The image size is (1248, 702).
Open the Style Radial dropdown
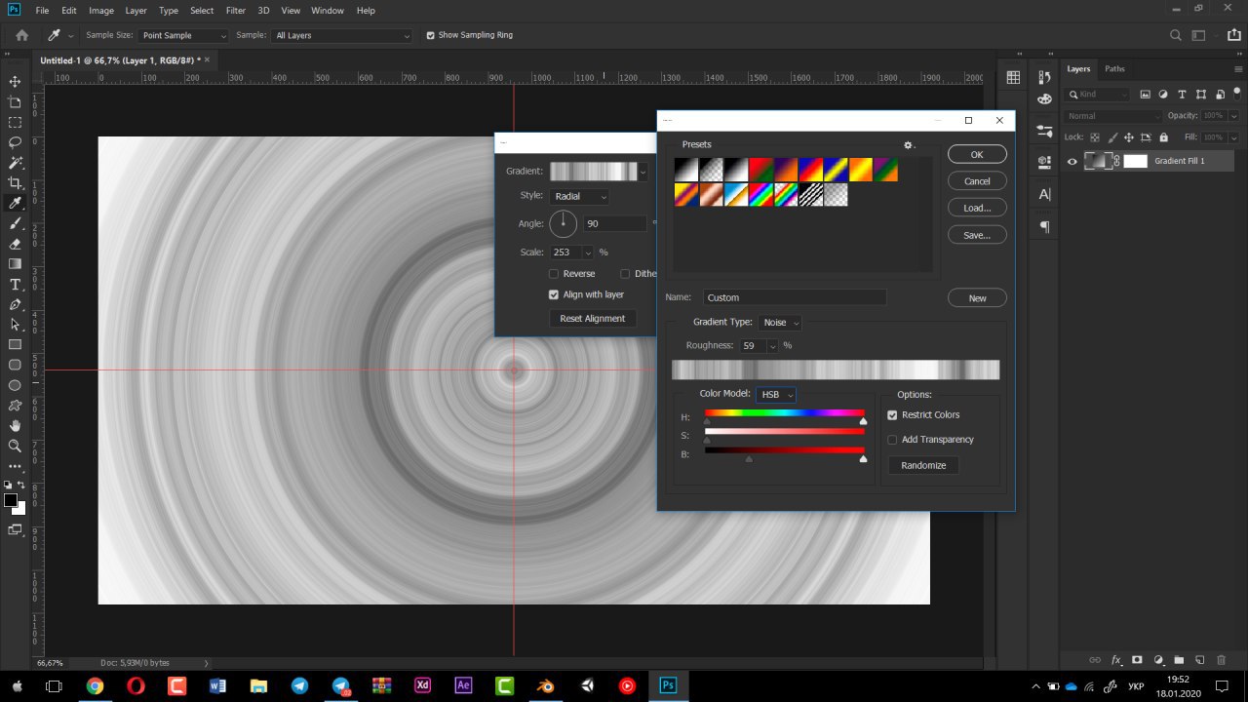[x=580, y=196]
